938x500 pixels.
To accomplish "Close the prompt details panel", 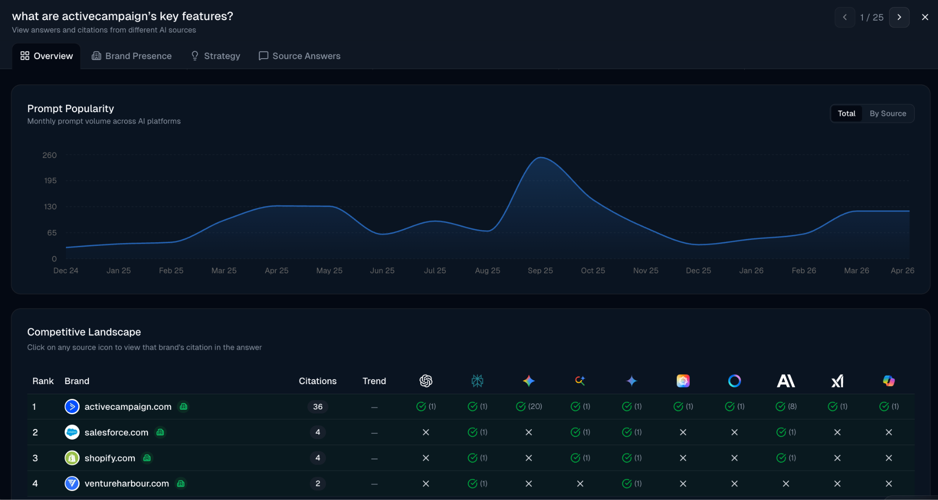I will tap(925, 17).
